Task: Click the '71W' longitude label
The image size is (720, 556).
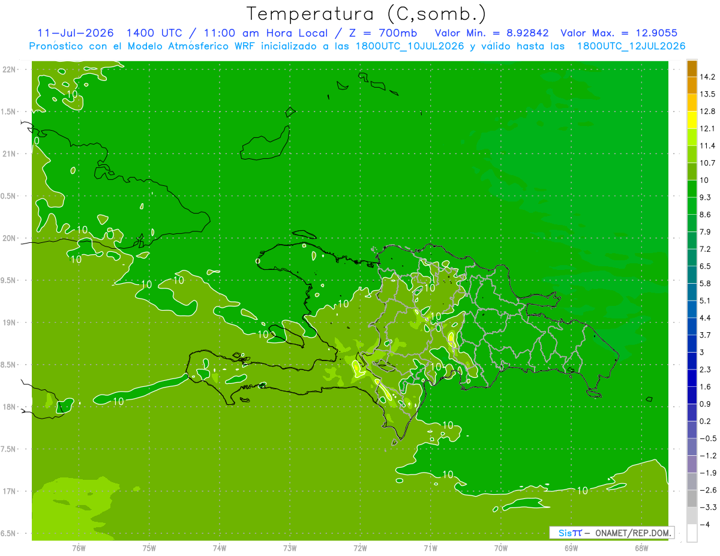Action: (x=430, y=548)
